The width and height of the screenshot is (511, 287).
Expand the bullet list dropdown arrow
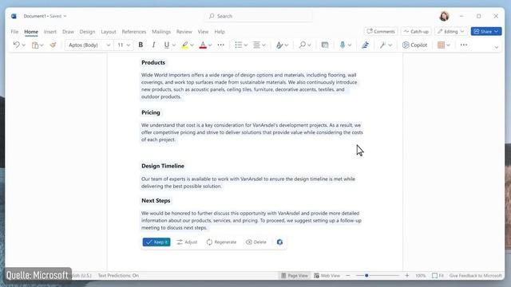(246, 45)
